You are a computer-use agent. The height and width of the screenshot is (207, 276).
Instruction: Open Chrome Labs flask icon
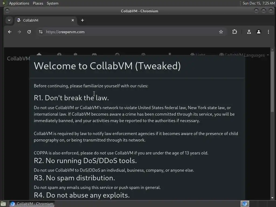coord(249,32)
